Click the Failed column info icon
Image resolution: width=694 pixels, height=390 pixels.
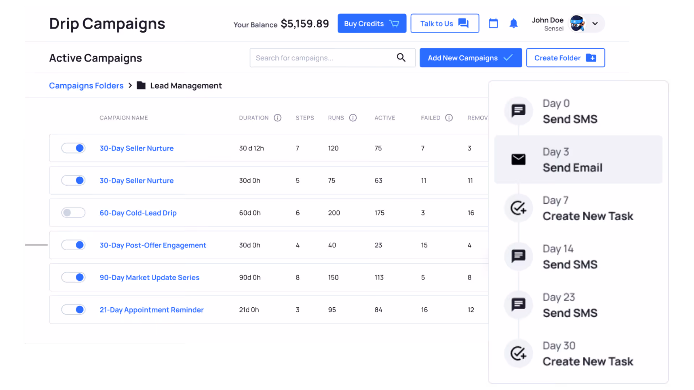449,118
